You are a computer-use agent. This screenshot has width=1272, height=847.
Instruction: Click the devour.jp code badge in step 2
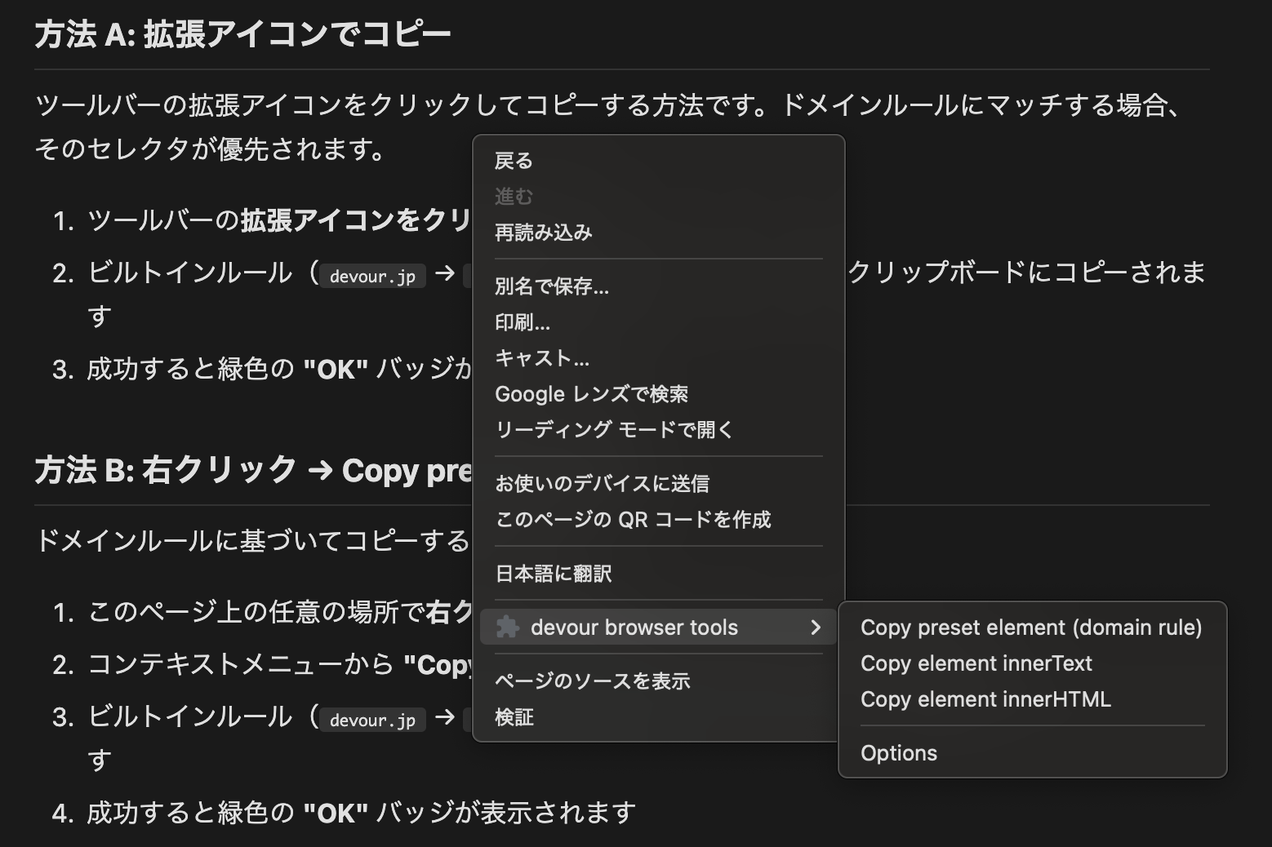[x=372, y=276]
